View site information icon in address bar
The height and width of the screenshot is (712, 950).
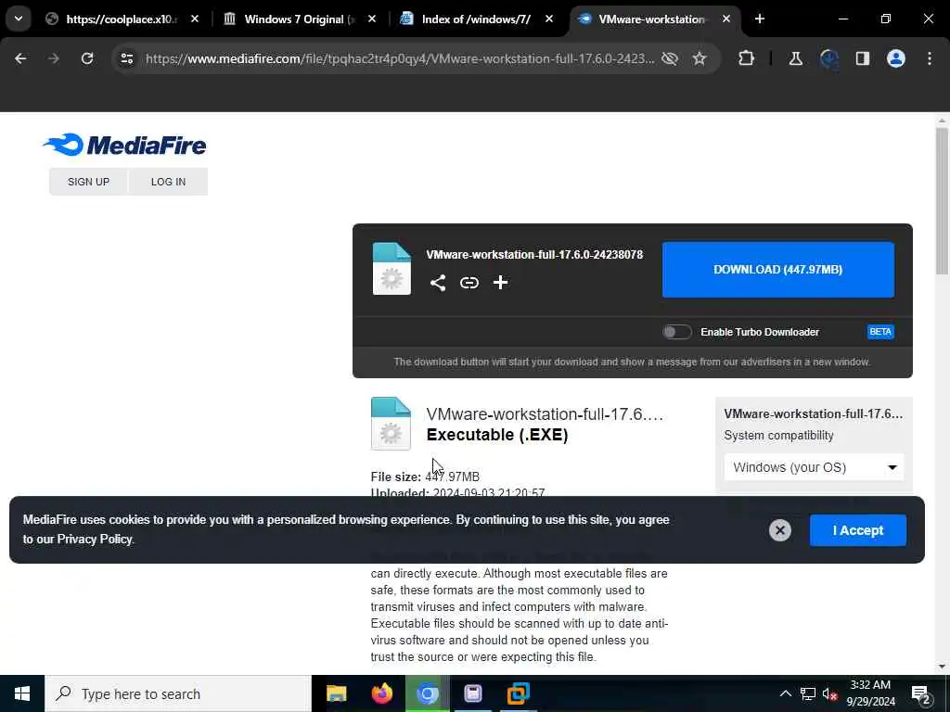(126, 58)
